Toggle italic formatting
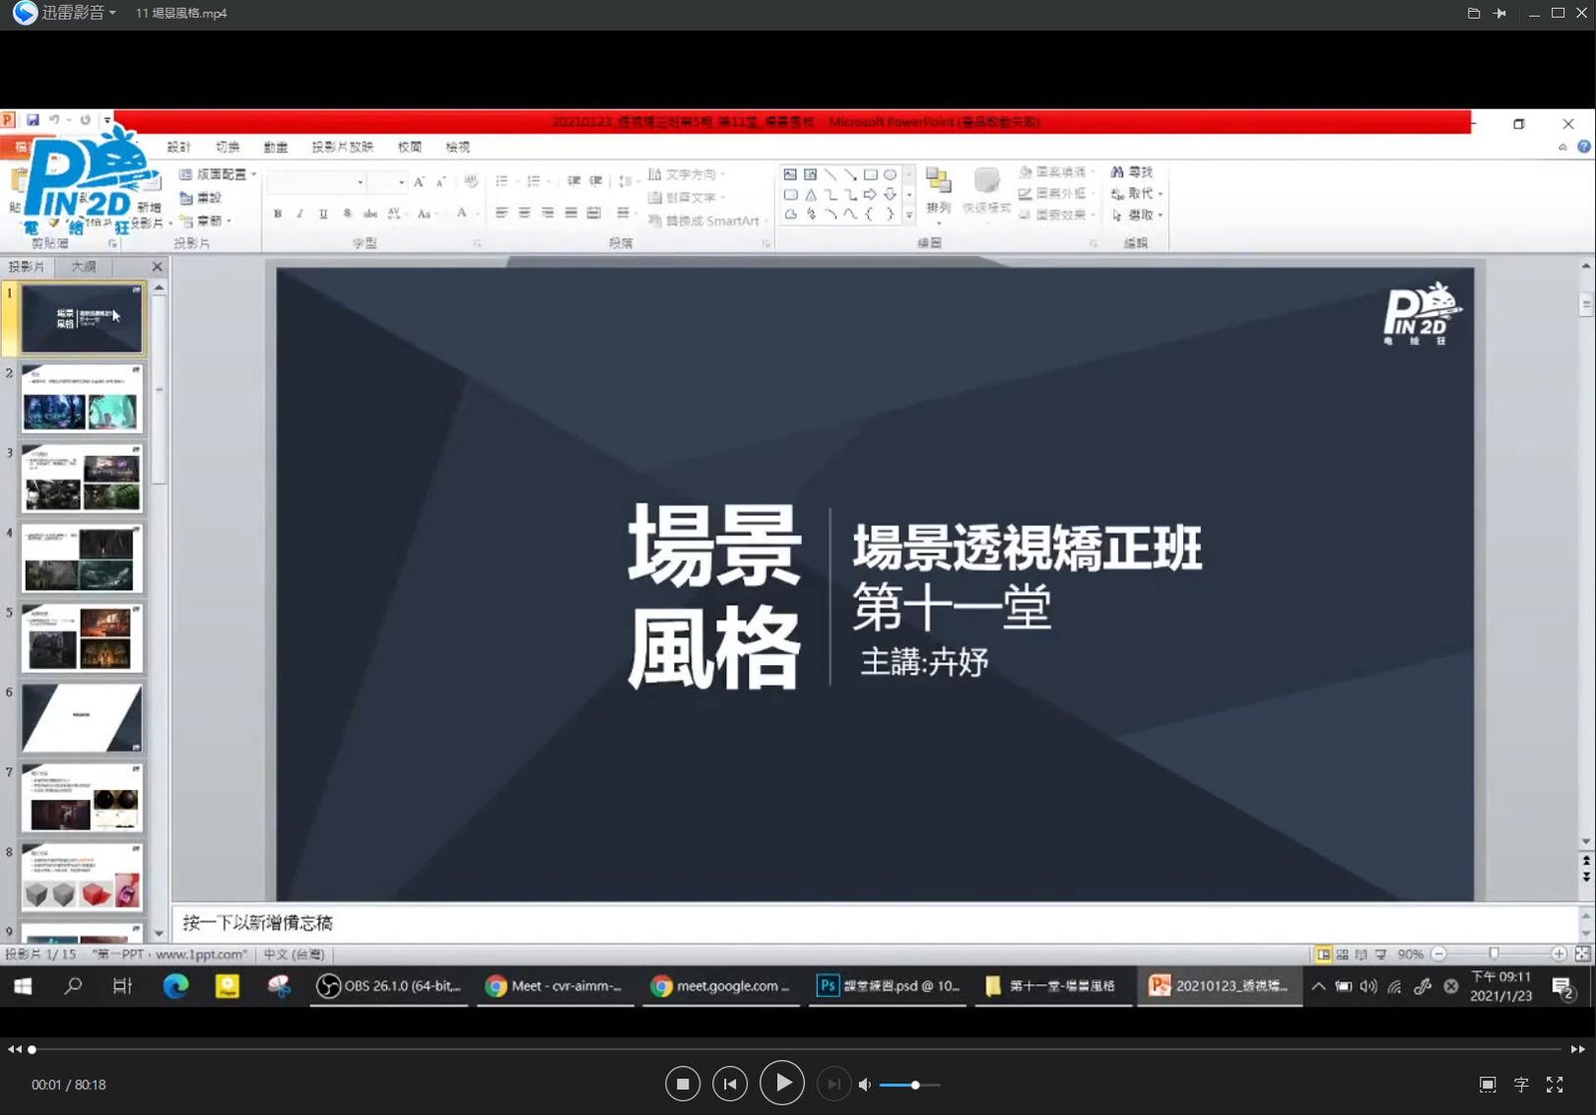 (298, 213)
